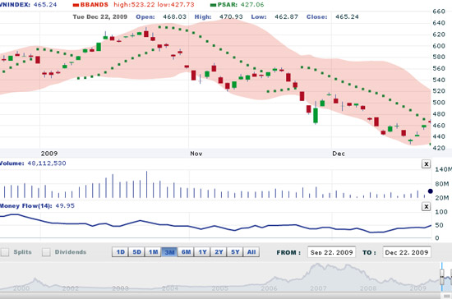
Task: Click the VNINDEX value 465.24
Action: click(45, 5)
